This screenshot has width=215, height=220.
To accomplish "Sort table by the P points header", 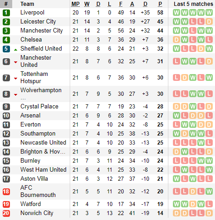I will 160,4.
